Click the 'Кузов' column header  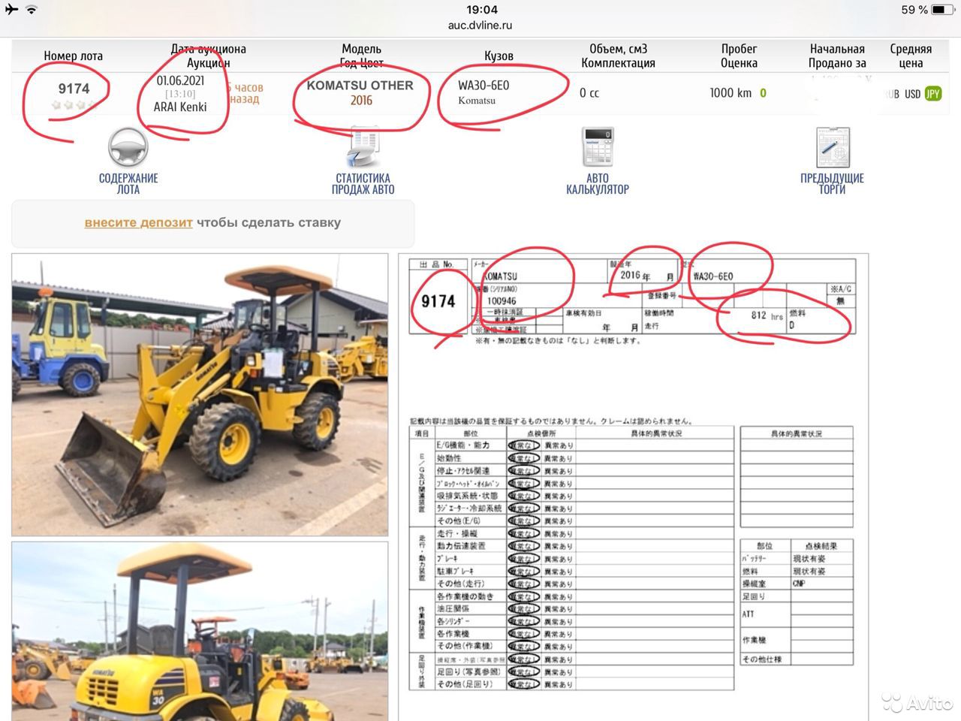499,56
